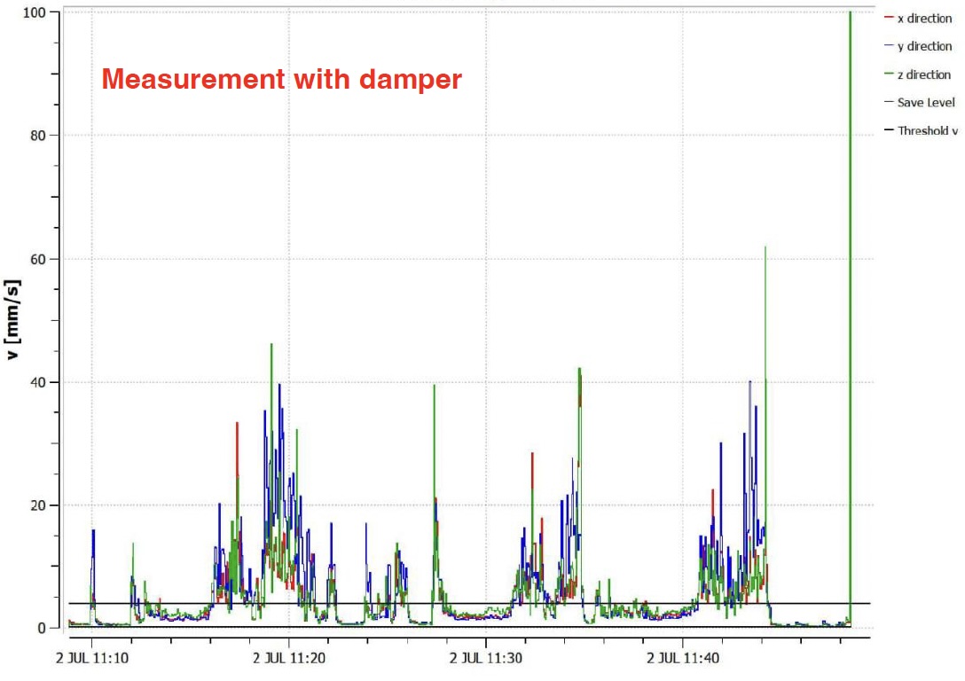Click the '2 JUL 11:20' time label
The image size is (965, 681).
click(x=289, y=658)
